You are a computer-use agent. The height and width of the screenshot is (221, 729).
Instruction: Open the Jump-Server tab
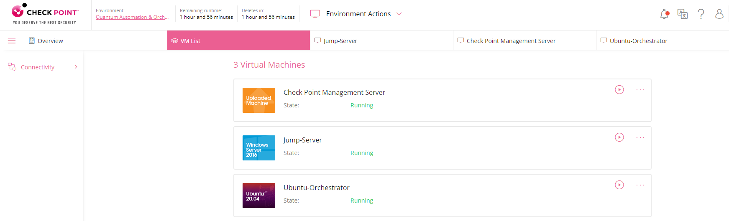tap(381, 41)
